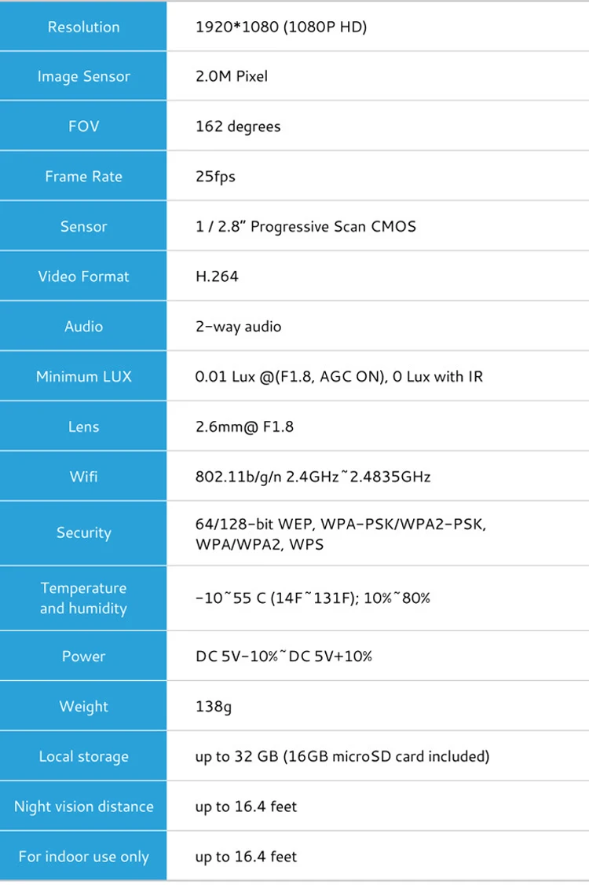Click the Progressive Scan CMOS value

(305, 226)
